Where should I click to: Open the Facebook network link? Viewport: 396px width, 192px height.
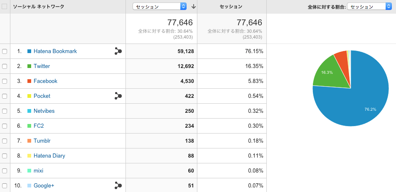coord(45,81)
